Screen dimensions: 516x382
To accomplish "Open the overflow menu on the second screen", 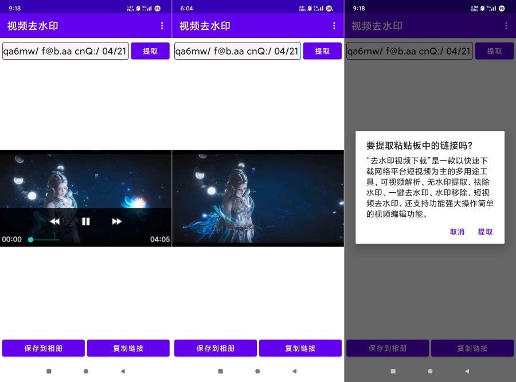I will pyautogui.click(x=334, y=26).
